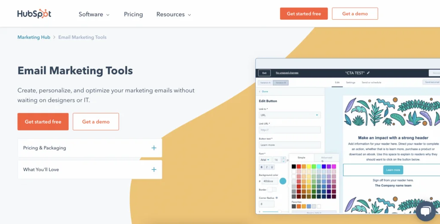Open the live chat widget icon

coord(425,211)
